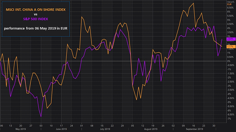236x132 pixels.
Task: Click the -4.50% y-axis label
Action: pos(230,98)
